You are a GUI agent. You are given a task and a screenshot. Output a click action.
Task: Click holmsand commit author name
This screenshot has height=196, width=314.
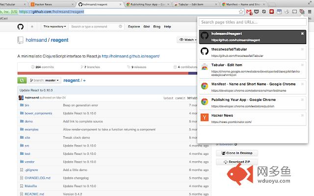(32, 98)
